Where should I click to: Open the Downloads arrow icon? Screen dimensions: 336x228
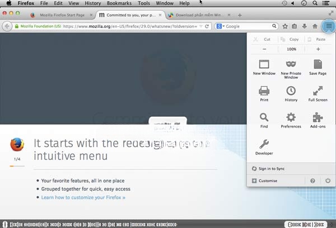304,26
